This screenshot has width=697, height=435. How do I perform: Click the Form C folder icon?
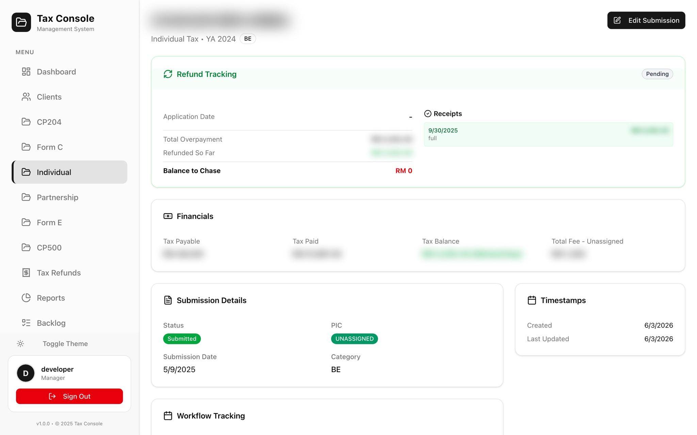click(x=26, y=147)
